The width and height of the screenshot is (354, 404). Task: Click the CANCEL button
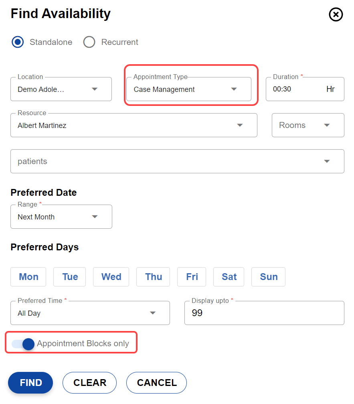(156, 383)
